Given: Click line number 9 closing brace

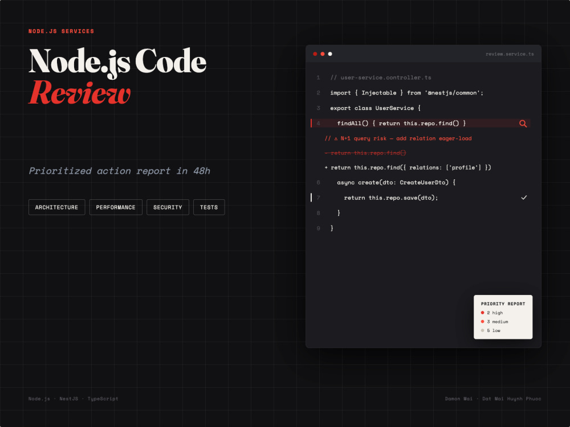Looking at the screenshot, I should 332,228.
